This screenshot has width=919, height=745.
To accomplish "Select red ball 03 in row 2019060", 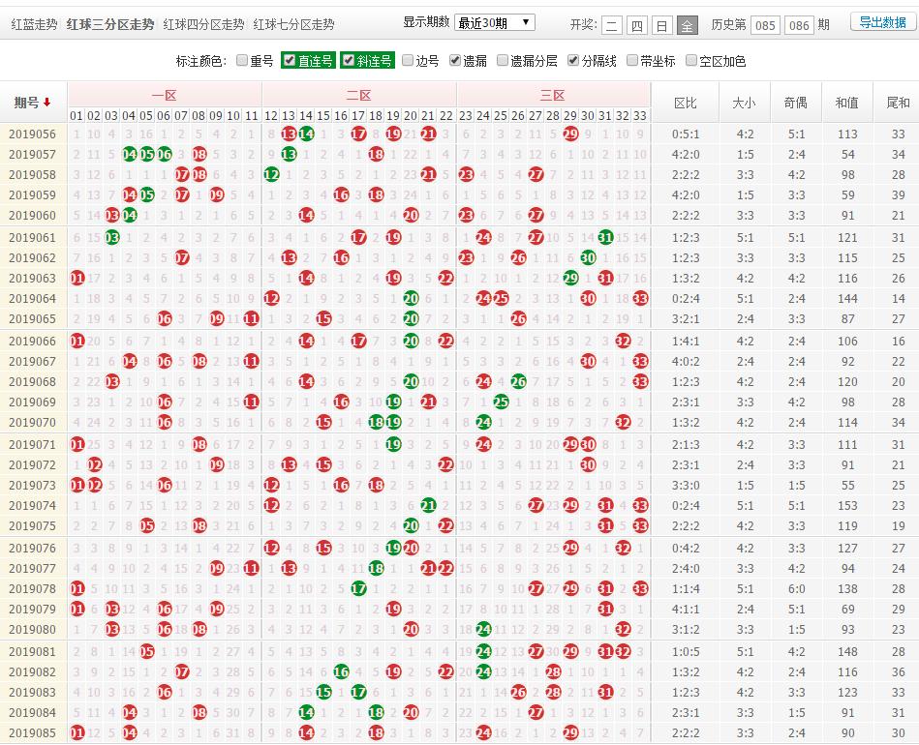I will coord(111,216).
